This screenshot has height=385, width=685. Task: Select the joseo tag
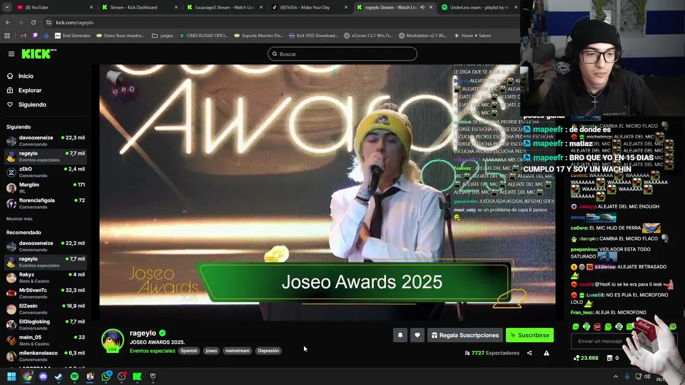click(211, 351)
